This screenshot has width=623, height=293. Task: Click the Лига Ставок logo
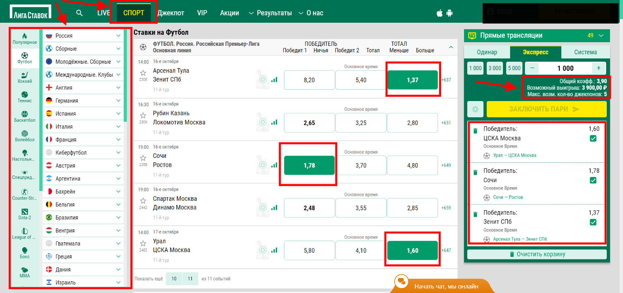(30, 12)
